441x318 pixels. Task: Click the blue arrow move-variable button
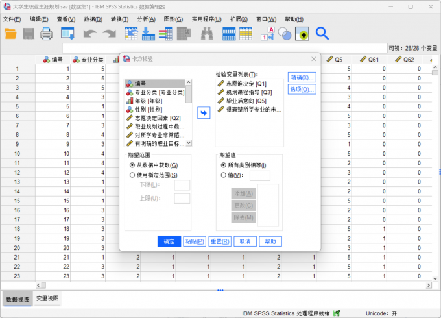tap(204, 113)
